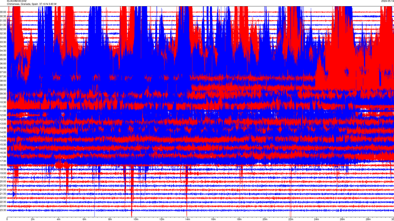Select the 12:00 time row label
The width and height of the screenshot is (394, 221).
(3, 115)
